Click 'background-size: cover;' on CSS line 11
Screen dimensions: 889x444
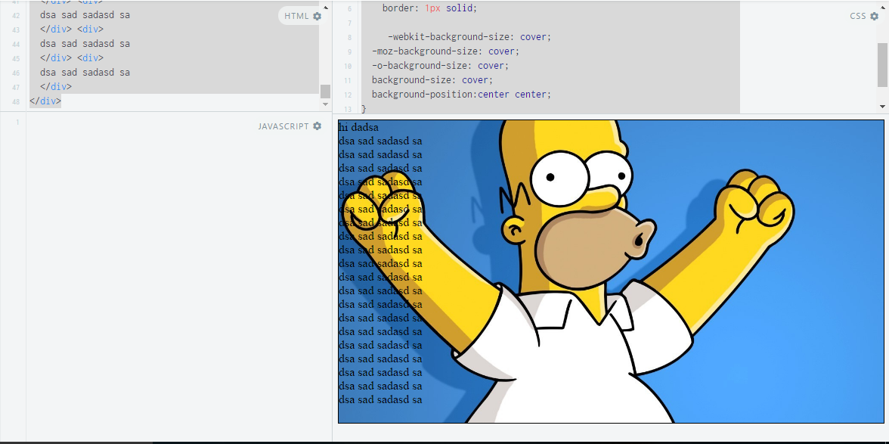pyautogui.click(x=432, y=80)
